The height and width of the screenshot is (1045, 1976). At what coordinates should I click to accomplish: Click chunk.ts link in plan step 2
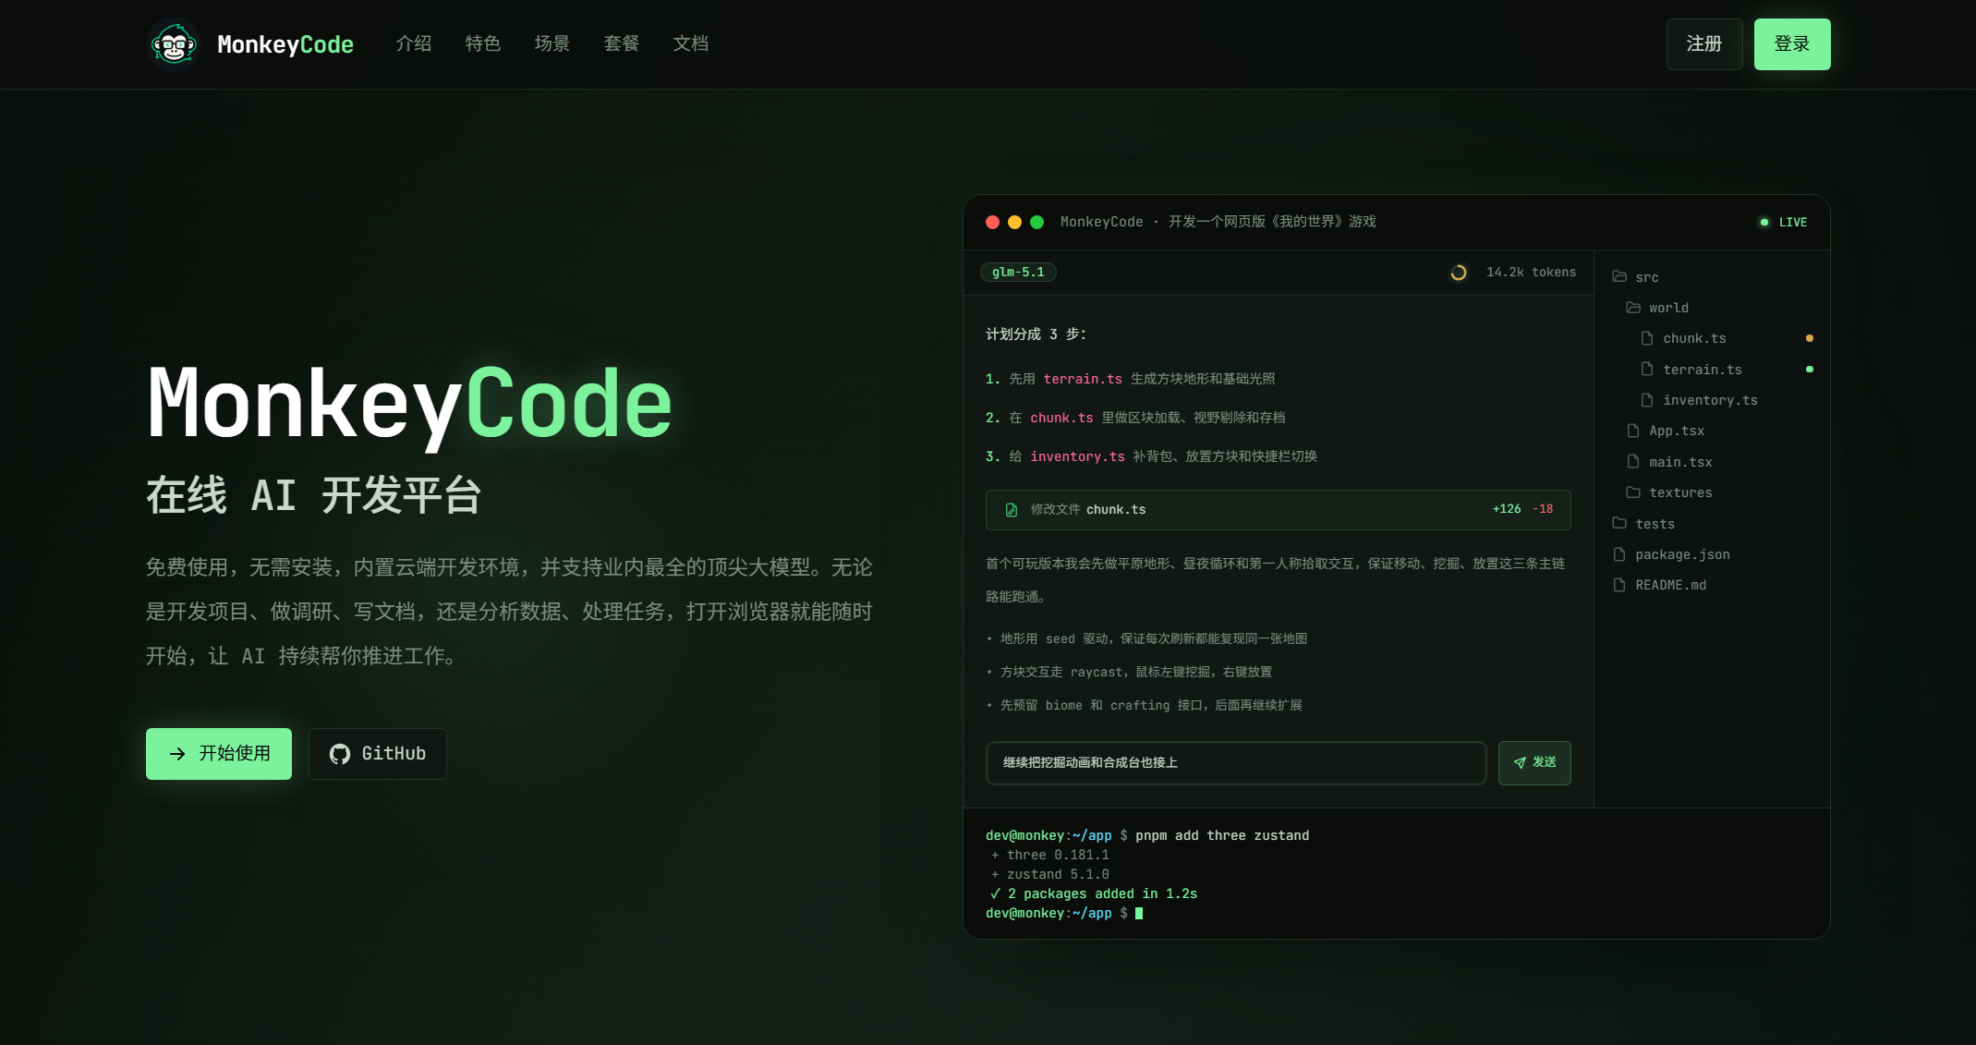pos(1061,418)
